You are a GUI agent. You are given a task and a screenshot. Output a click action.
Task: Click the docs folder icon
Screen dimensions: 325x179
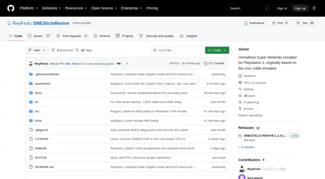click(31, 93)
